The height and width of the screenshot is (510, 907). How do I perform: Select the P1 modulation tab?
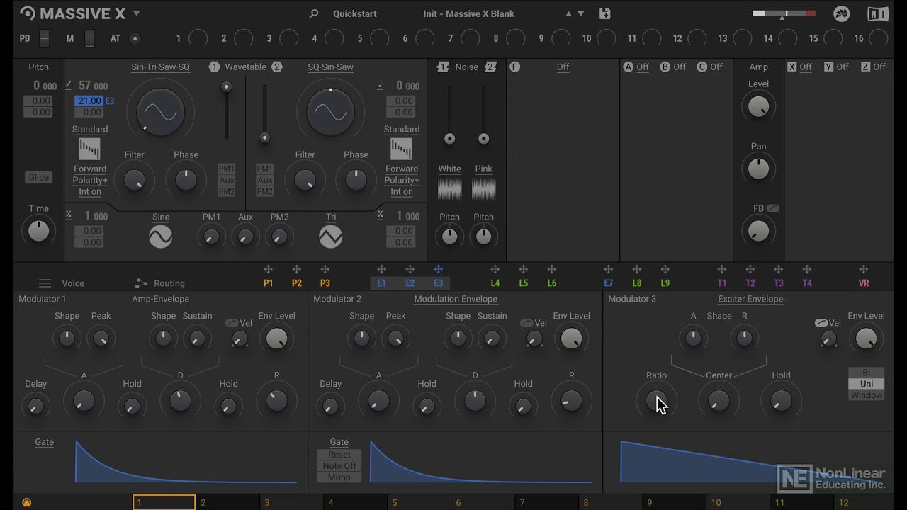(x=268, y=283)
